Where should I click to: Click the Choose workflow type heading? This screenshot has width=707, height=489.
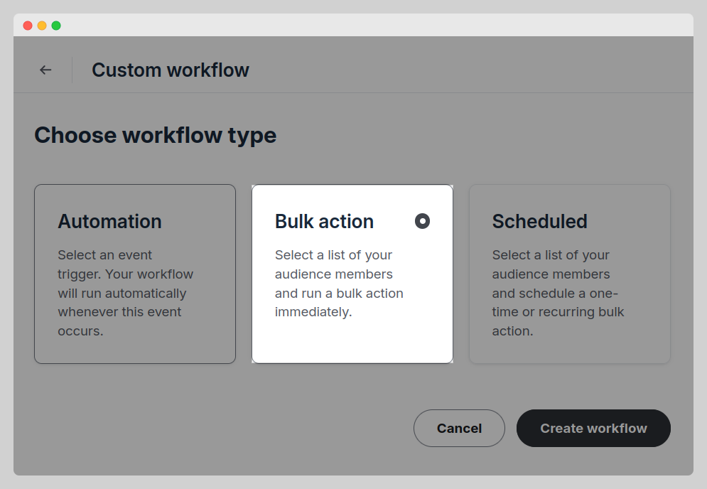pyautogui.click(x=155, y=135)
